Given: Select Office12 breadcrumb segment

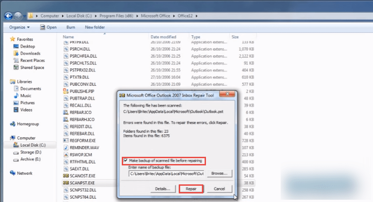Looking at the screenshot, I should pos(185,16).
